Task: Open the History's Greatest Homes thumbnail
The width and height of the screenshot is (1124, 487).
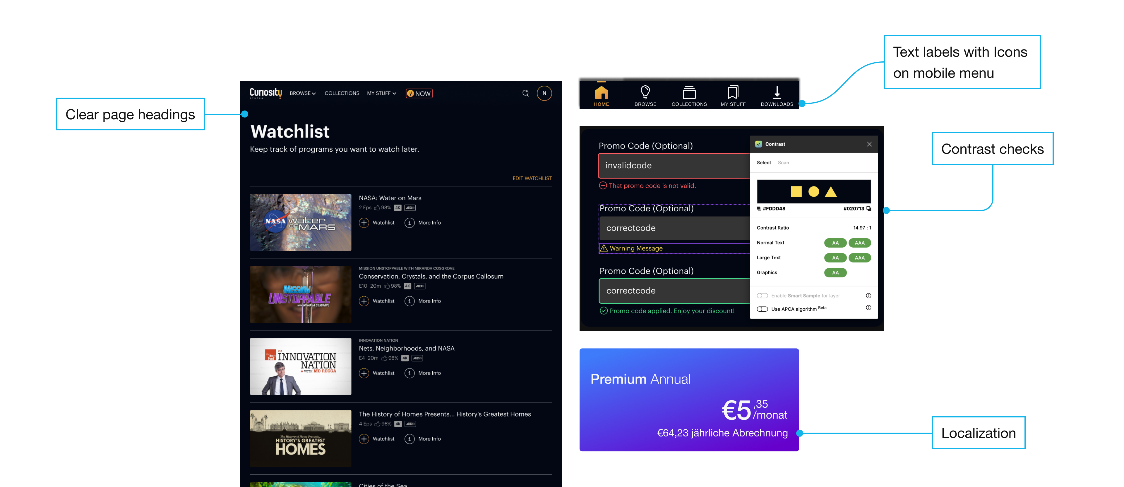Action: (300, 438)
